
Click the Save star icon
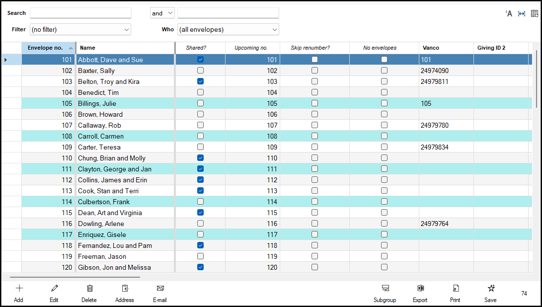[x=490, y=289]
